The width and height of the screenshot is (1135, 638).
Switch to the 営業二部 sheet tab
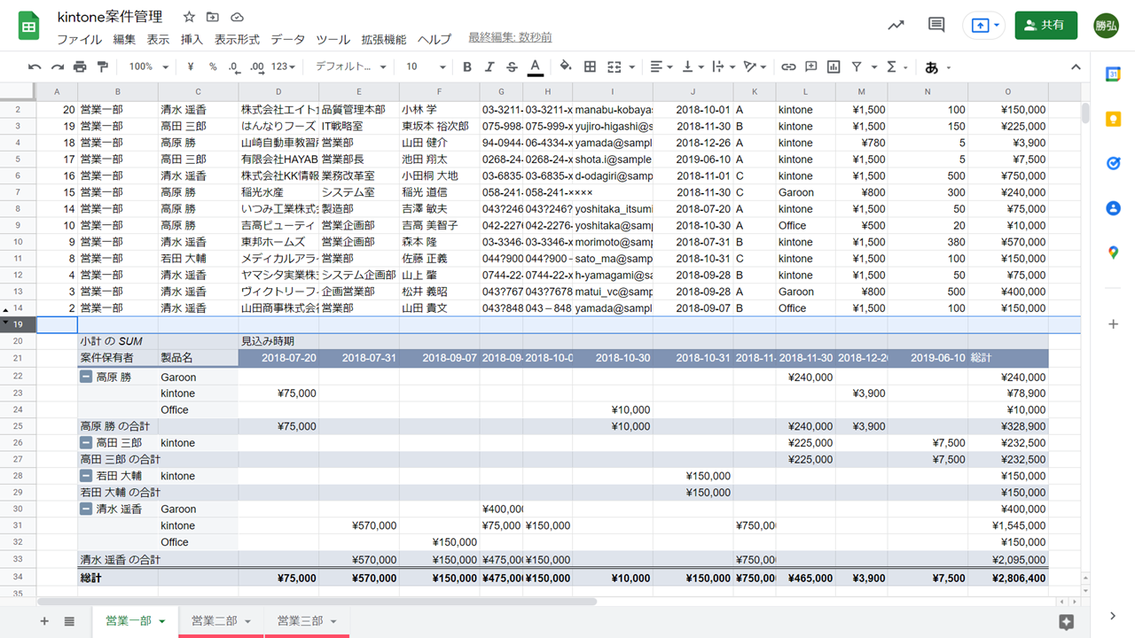point(221,621)
